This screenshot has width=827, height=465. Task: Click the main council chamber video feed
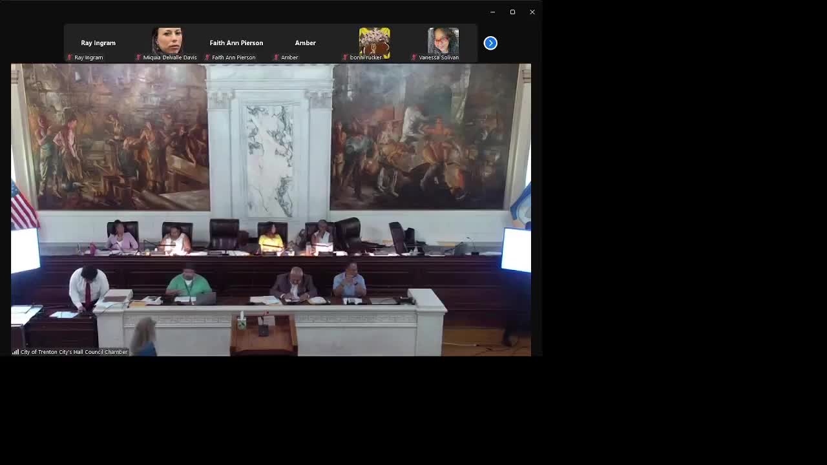click(271, 210)
